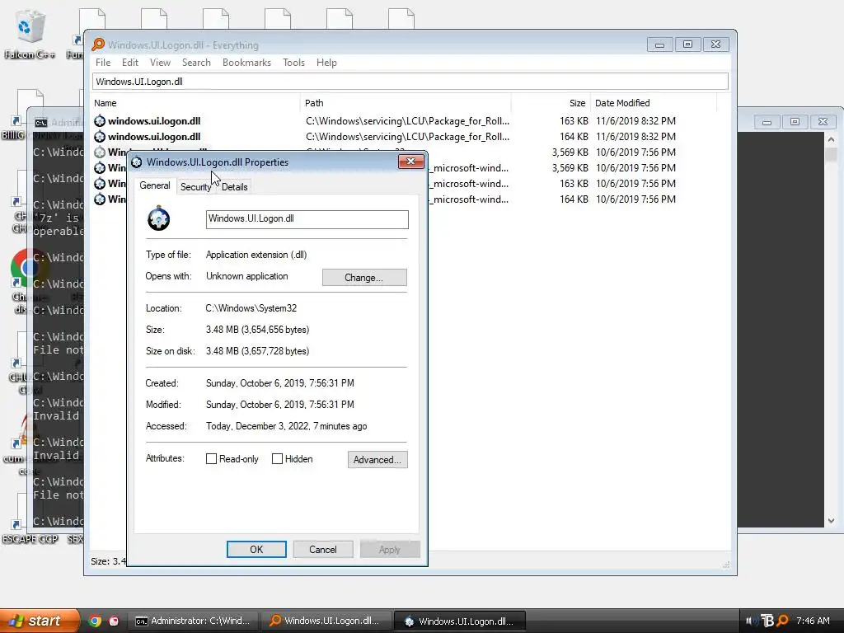Launch Chrome from quick launch taskbar
Image resolution: width=844 pixels, height=633 pixels.
point(95,621)
